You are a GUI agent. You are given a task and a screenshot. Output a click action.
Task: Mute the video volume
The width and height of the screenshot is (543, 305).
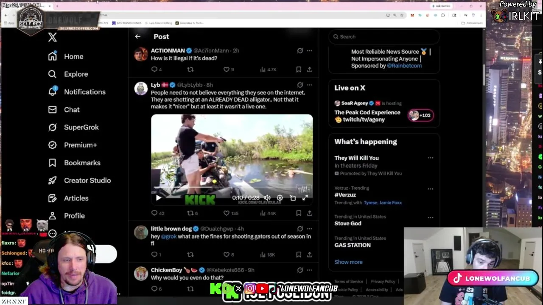267,198
